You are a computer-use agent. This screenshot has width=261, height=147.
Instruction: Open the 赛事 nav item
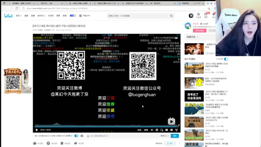pos(65,16)
